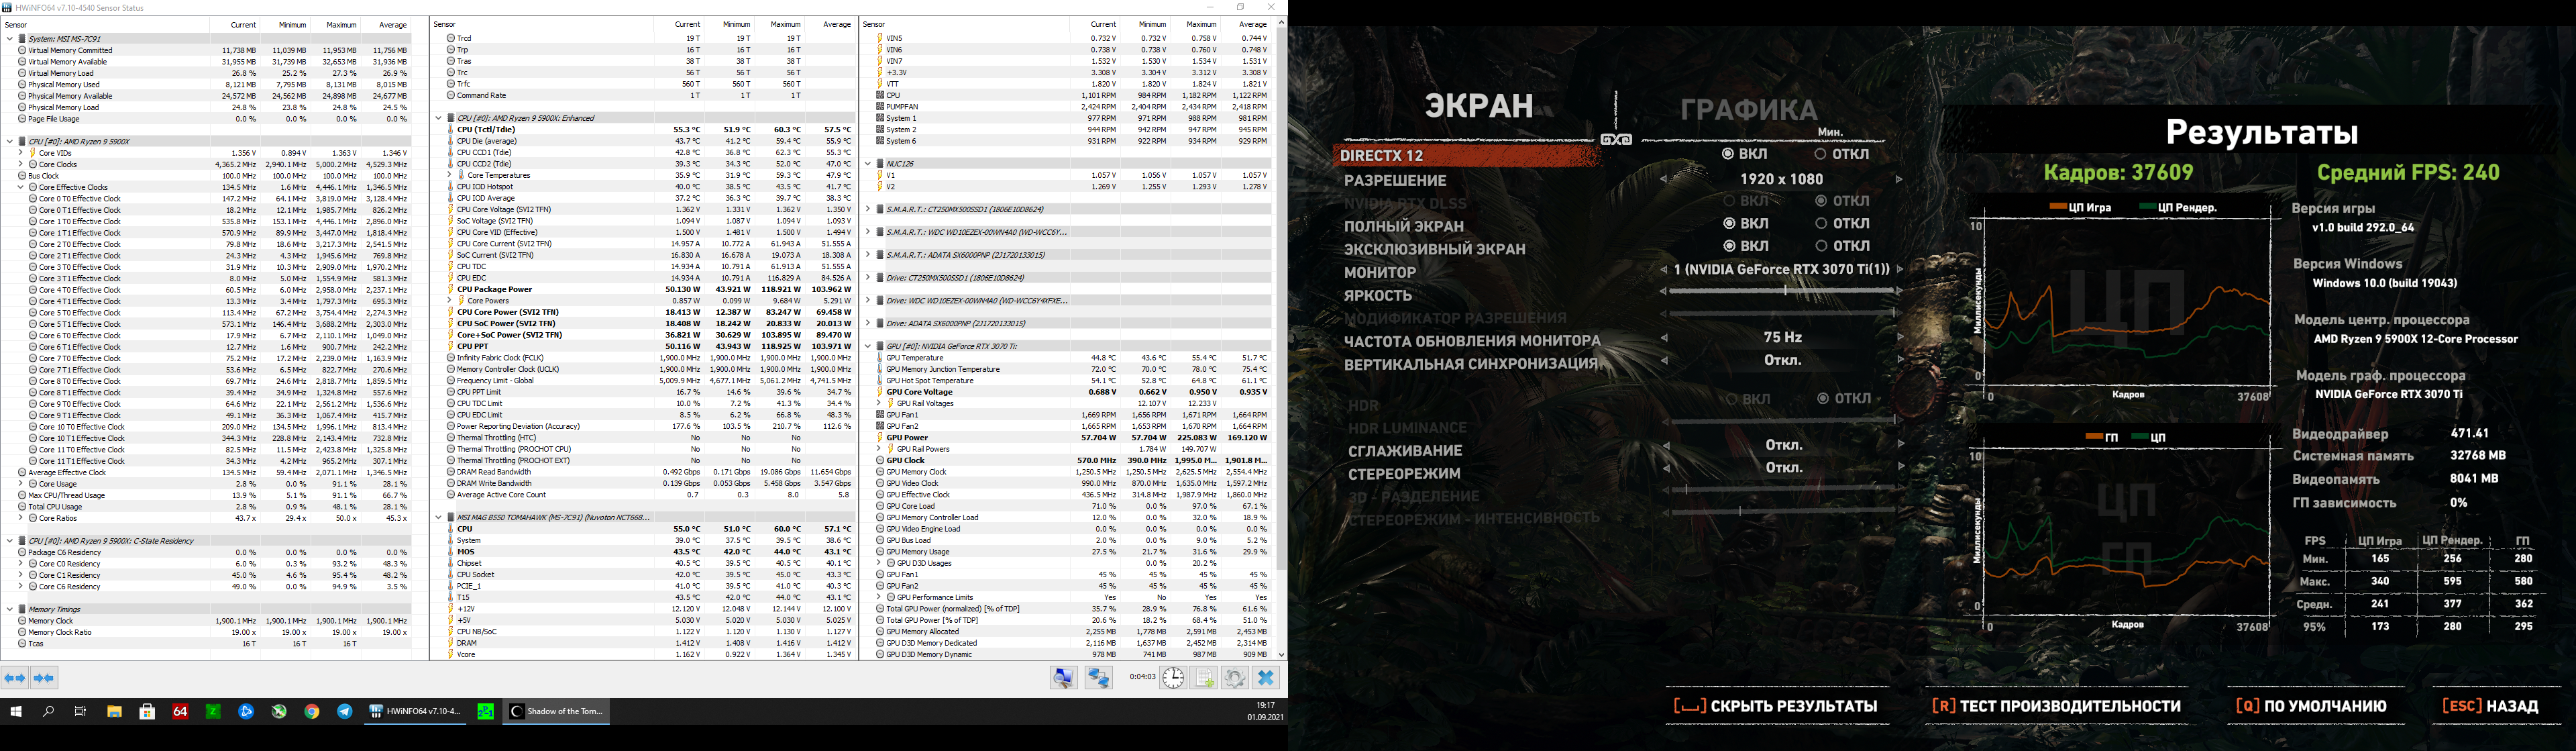Select ВКЛ radio for DirectX 12
Image resolution: width=2576 pixels, height=751 pixels.
pos(1728,154)
